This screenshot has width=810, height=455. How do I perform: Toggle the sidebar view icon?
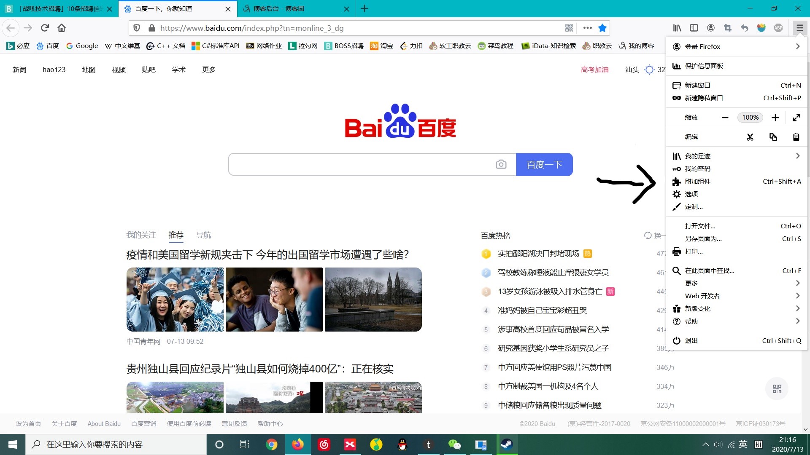click(694, 28)
